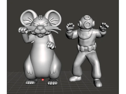The height and width of the screenshot is (94, 126).
Task: Click the red pivot point between the rat's feet
Action: pyautogui.click(x=43, y=80)
